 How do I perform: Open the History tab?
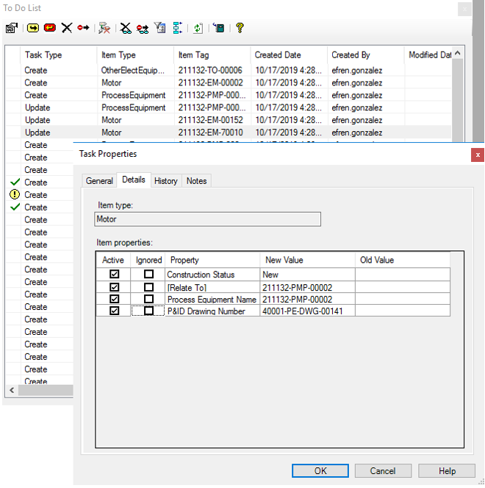[165, 181]
